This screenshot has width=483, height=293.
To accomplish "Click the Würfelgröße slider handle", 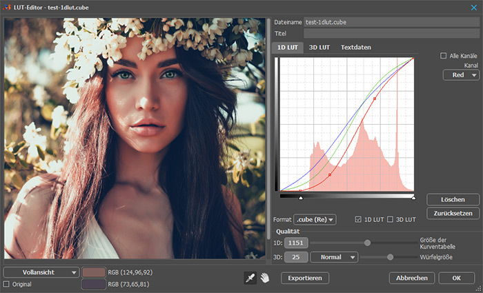I will tap(390, 257).
